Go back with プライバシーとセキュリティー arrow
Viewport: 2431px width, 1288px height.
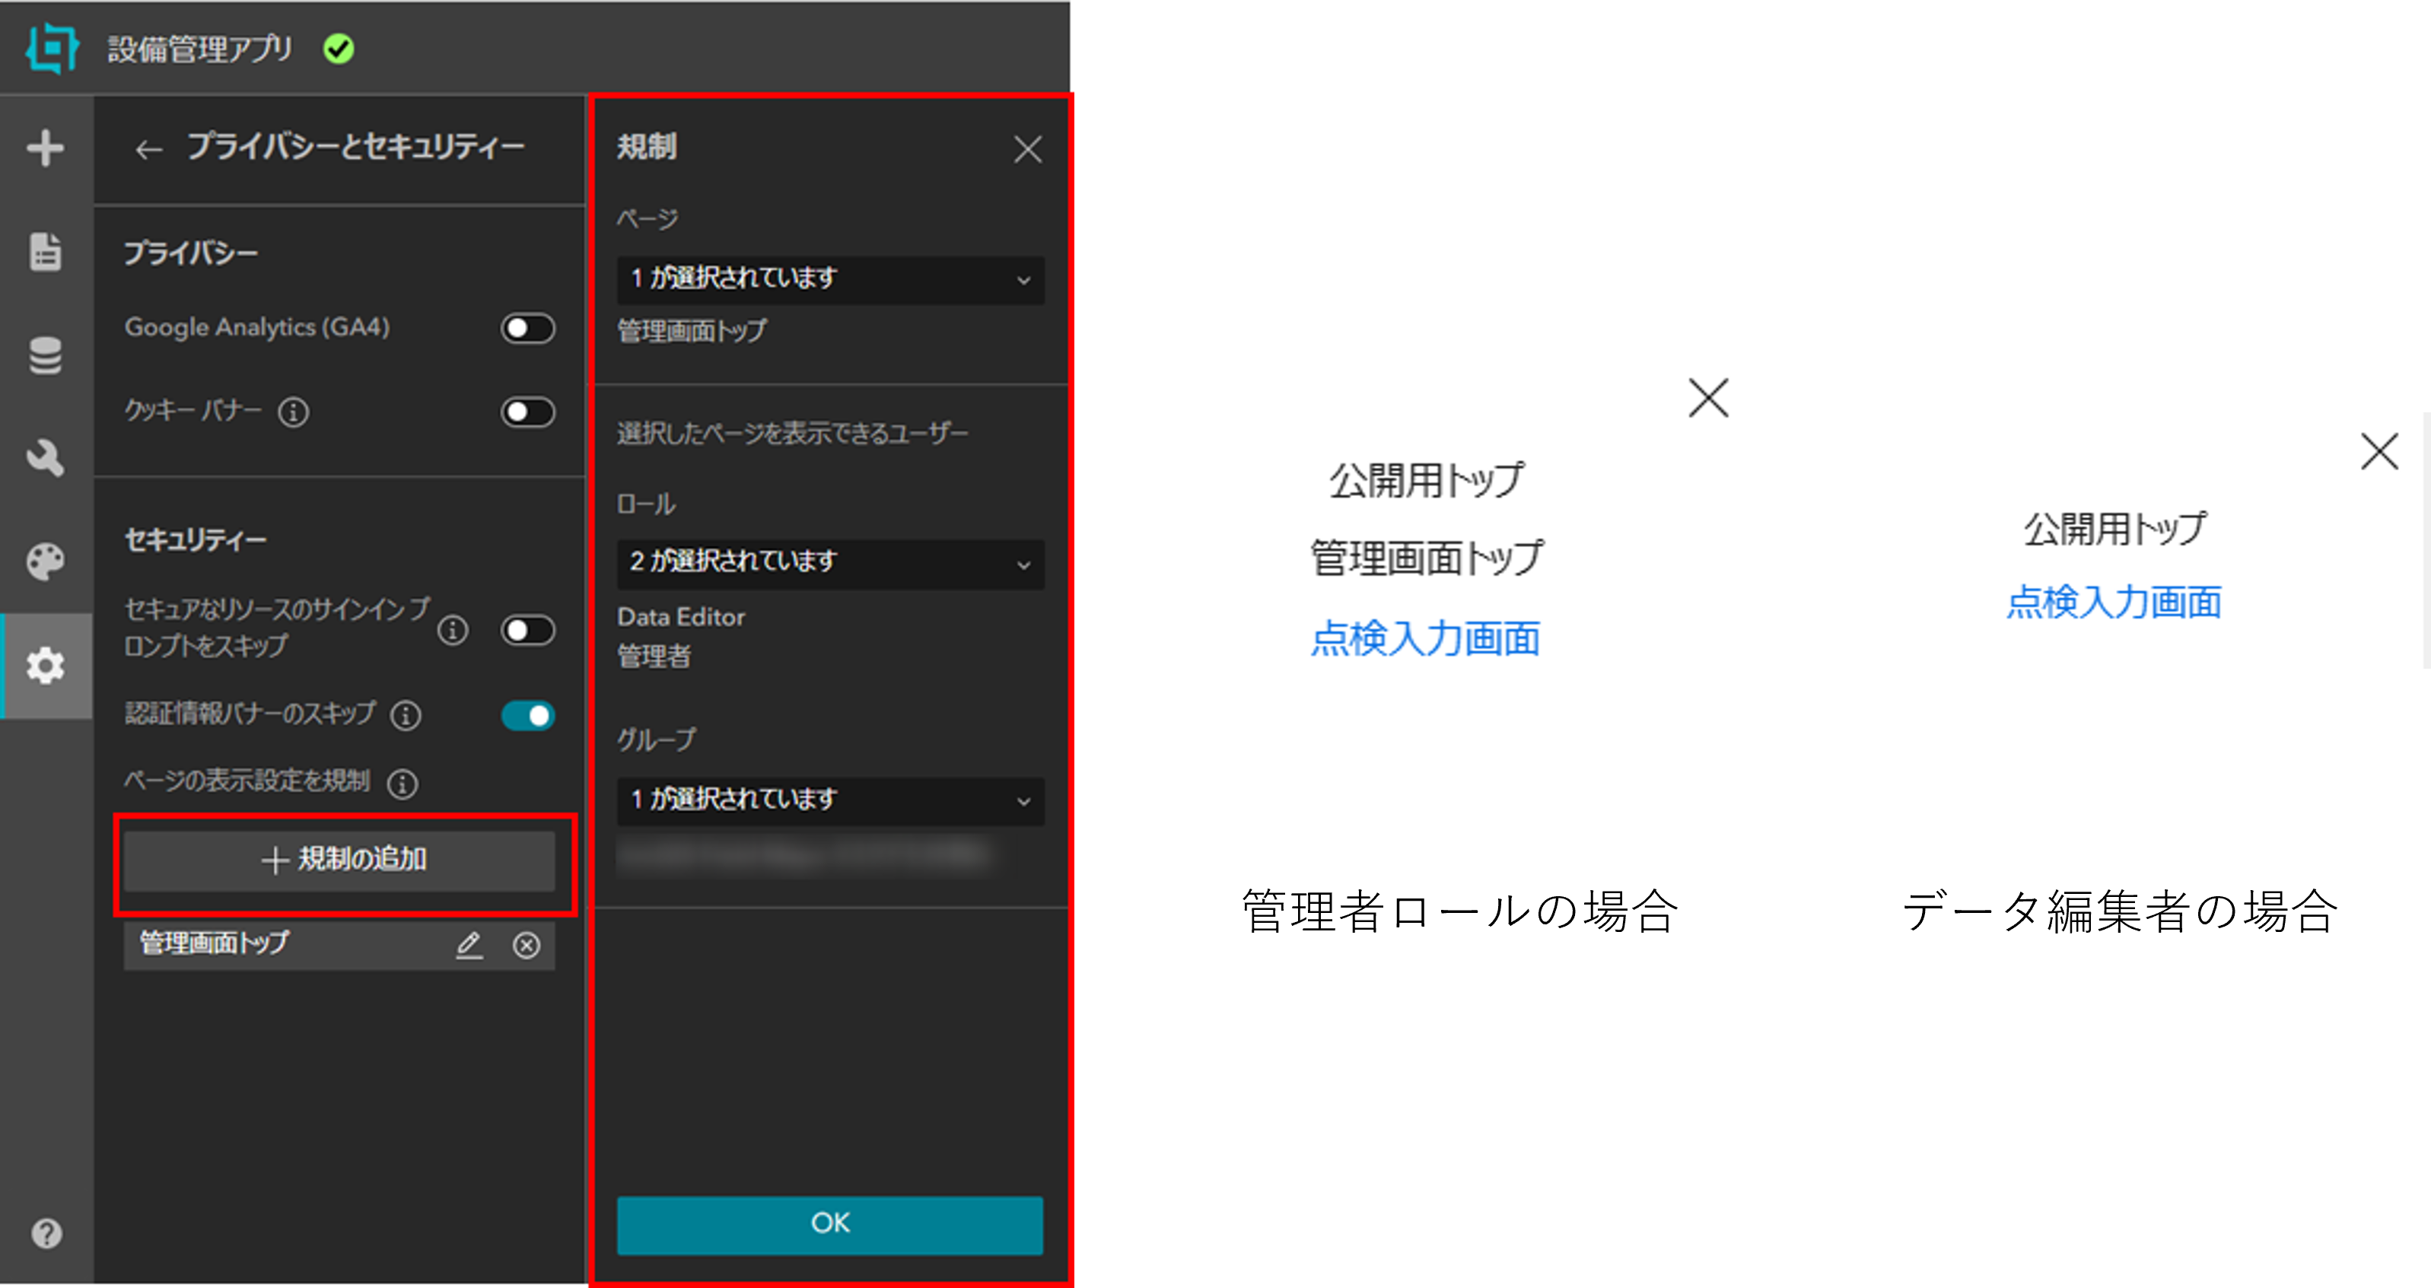point(148,149)
